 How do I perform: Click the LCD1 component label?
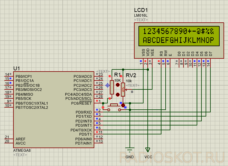[x=141, y=10]
